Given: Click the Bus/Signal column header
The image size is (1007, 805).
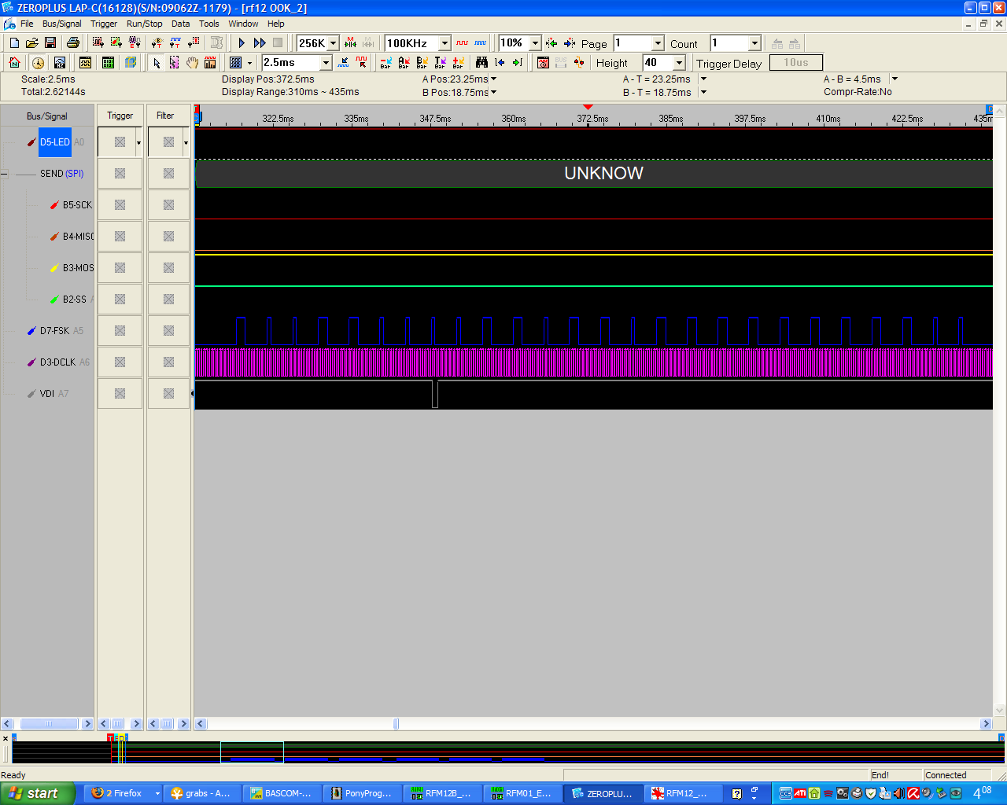Looking at the screenshot, I should coord(47,116).
